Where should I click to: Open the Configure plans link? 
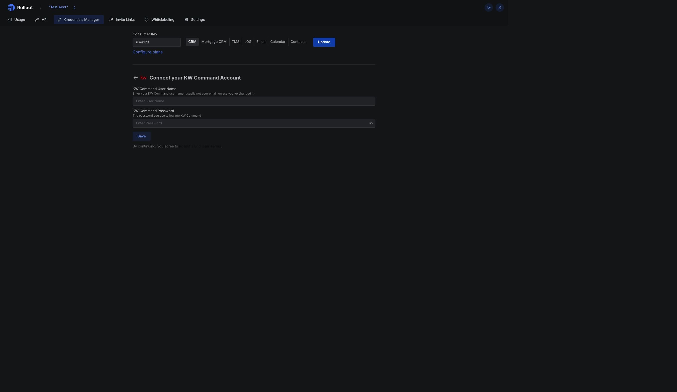click(x=147, y=52)
